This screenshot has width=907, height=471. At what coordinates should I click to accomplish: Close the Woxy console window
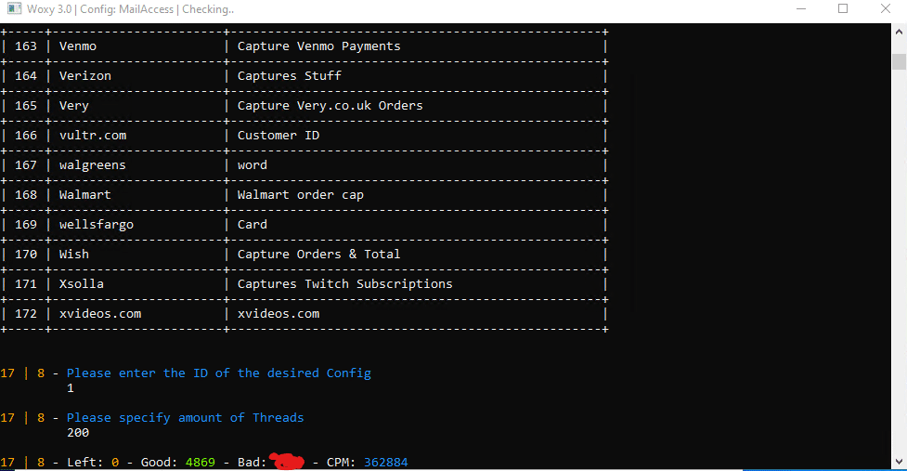(x=885, y=8)
